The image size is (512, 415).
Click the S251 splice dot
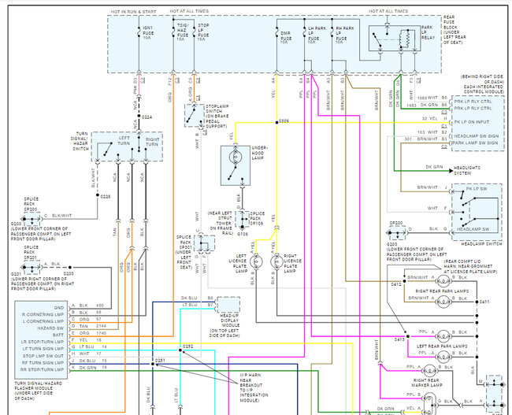[x=153, y=364]
